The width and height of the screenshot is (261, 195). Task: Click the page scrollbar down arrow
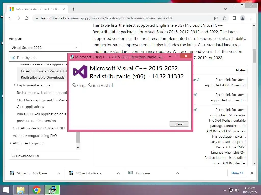[x=254, y=163]
